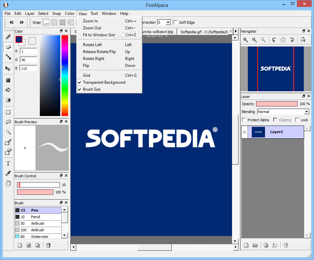Enable Protect Alpha checkbox
314x260 pixels.
pyautogui.click(x=244, y=120)
